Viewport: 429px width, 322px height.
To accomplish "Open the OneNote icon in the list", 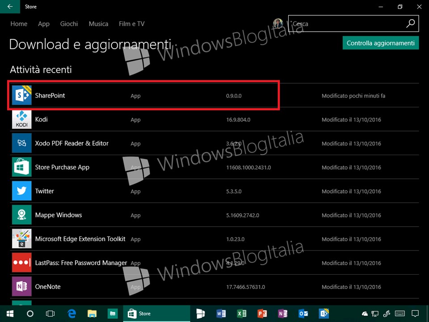I will pyautogui.click(x=21, y=286).
